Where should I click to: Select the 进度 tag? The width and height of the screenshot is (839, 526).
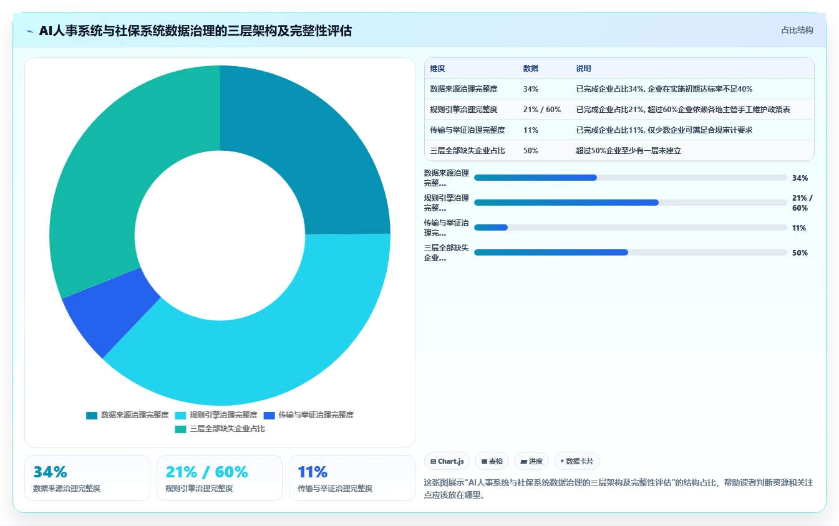531,461
